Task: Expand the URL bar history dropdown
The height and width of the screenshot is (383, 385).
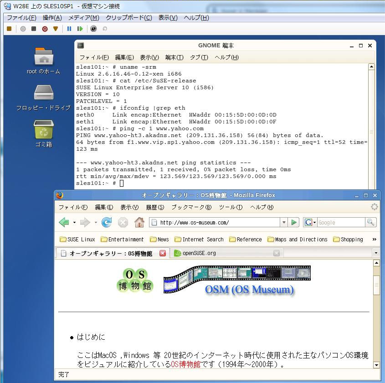Action: point(284,222)
